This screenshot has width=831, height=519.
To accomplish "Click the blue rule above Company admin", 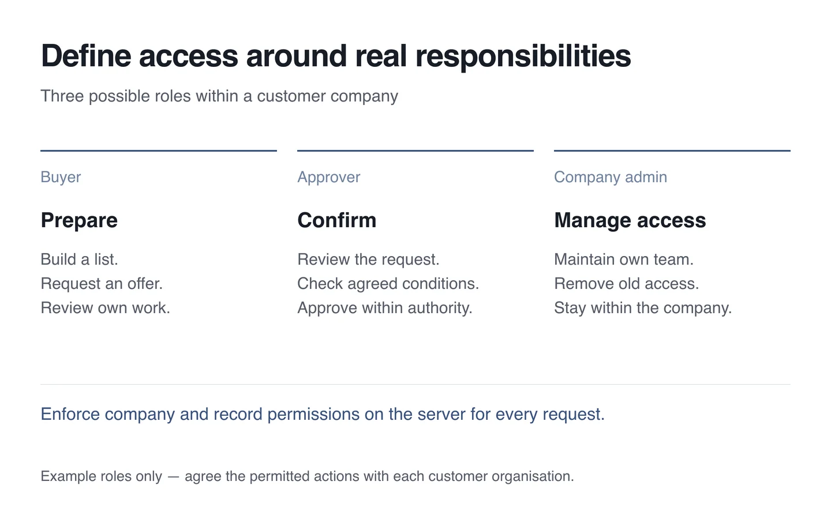I will point(672,151).
